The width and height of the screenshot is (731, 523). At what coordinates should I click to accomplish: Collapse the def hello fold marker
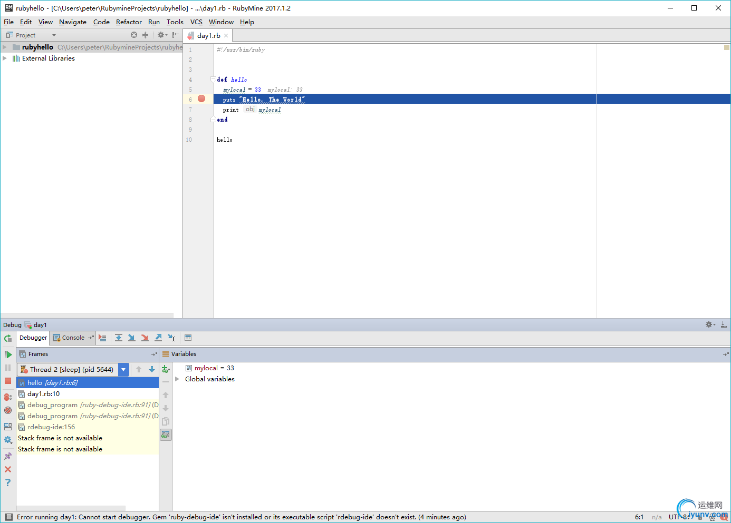coord(213,80)
